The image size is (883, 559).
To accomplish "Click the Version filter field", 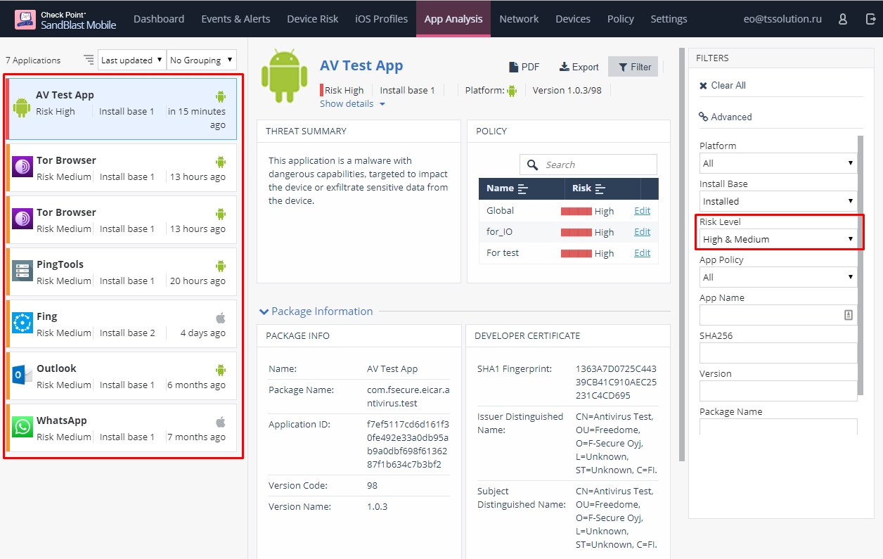I will (x=778, y=391).
